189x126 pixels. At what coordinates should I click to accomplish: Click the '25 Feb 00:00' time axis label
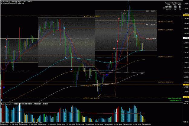click(42, 124)
